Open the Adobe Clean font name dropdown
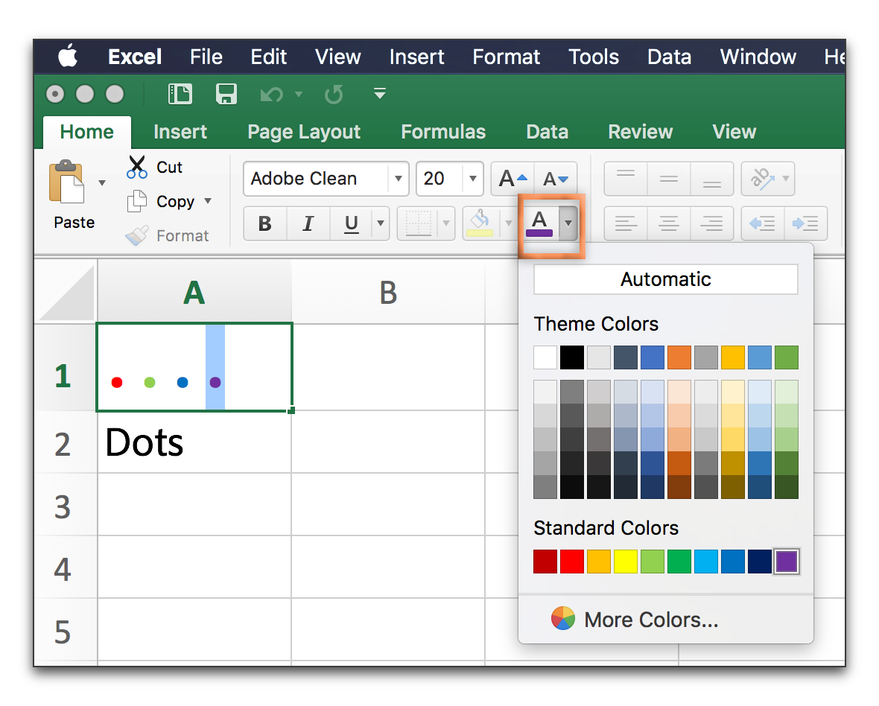 (x=398, y=178)
